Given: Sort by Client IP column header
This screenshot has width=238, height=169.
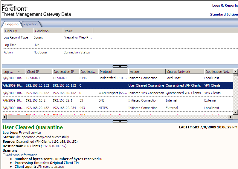Looking at the screenshot, I should (39, 72).
